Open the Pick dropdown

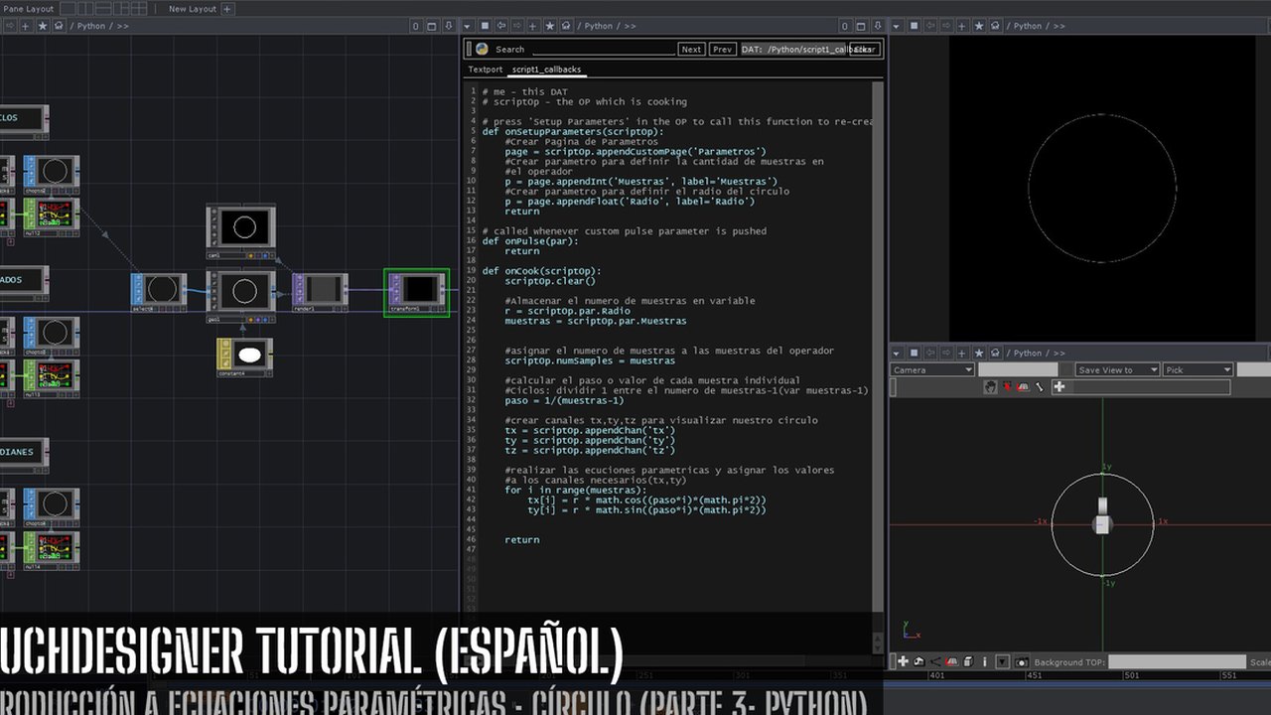pyautogui.click(x=1199, y=369)
